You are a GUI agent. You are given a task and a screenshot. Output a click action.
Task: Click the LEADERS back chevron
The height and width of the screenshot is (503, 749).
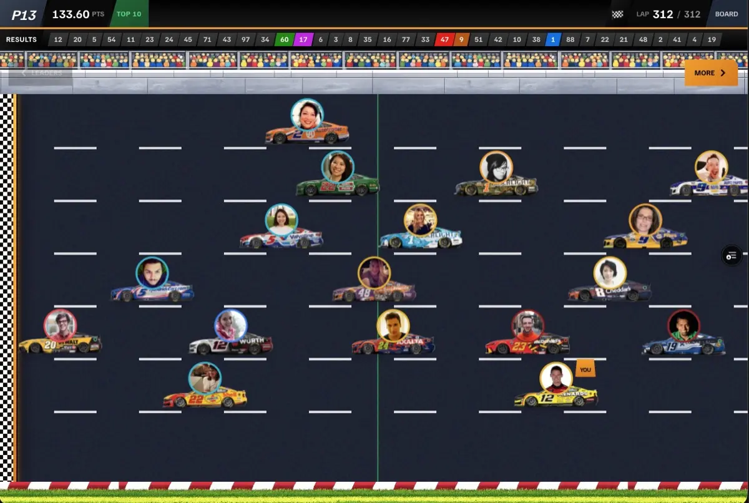coord(24,73)
